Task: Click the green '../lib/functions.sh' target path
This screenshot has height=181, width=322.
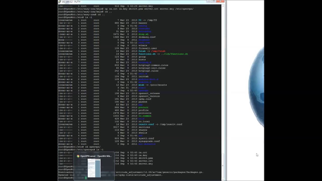Action: click(174, 54)
